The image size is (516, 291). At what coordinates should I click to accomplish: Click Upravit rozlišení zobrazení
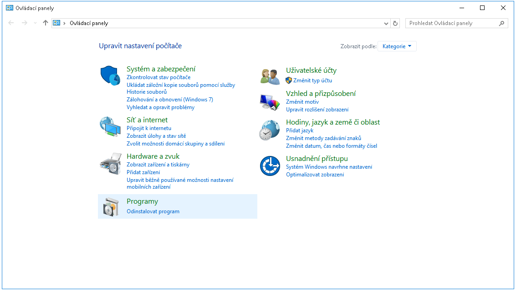point(317,110)
